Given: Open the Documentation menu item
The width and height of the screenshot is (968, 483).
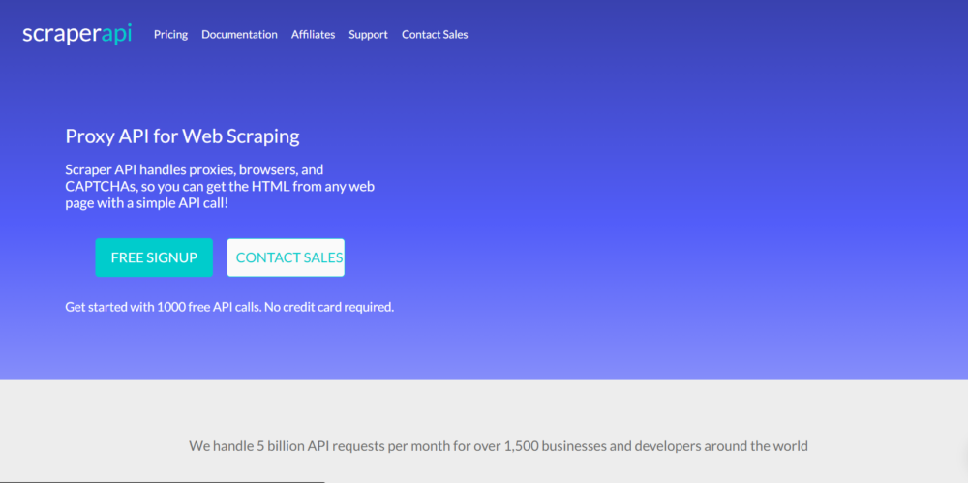Looking at the screenshot, I should 239,35.
